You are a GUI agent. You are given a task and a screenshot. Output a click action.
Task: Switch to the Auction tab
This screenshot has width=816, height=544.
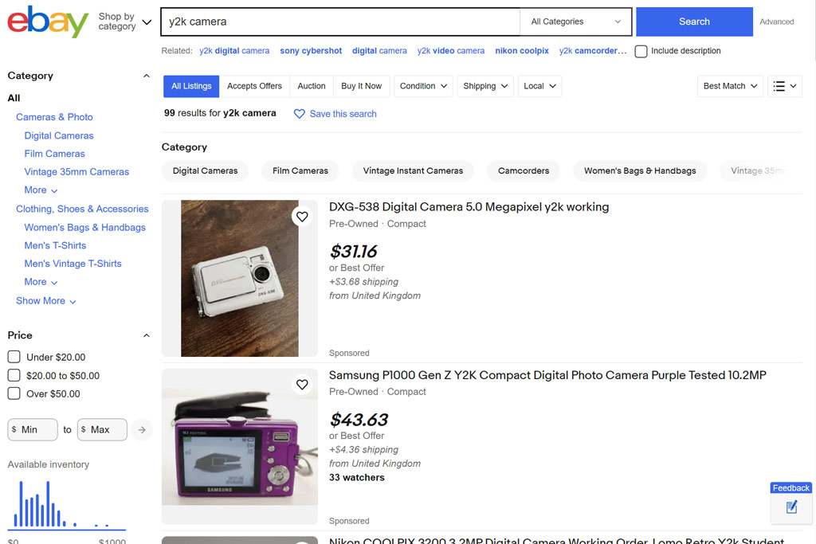(x=312, y=86)
